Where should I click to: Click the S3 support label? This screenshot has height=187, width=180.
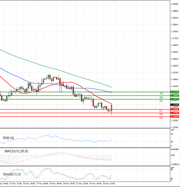click(161, 118)
